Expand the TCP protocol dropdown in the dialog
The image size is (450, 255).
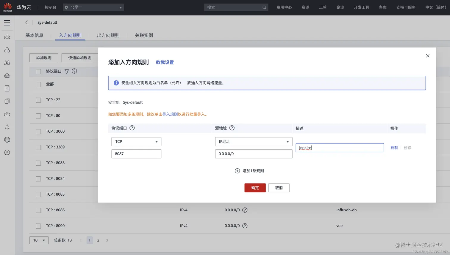pyautogui.click(x=136, y=142)
